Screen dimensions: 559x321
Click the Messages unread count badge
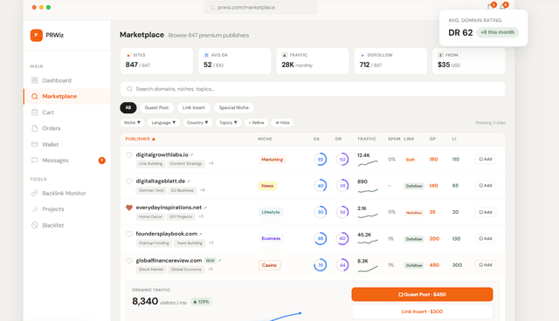tap(102, 160)
